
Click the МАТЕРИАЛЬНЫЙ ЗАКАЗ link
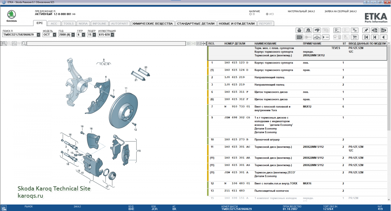(301, 11)
